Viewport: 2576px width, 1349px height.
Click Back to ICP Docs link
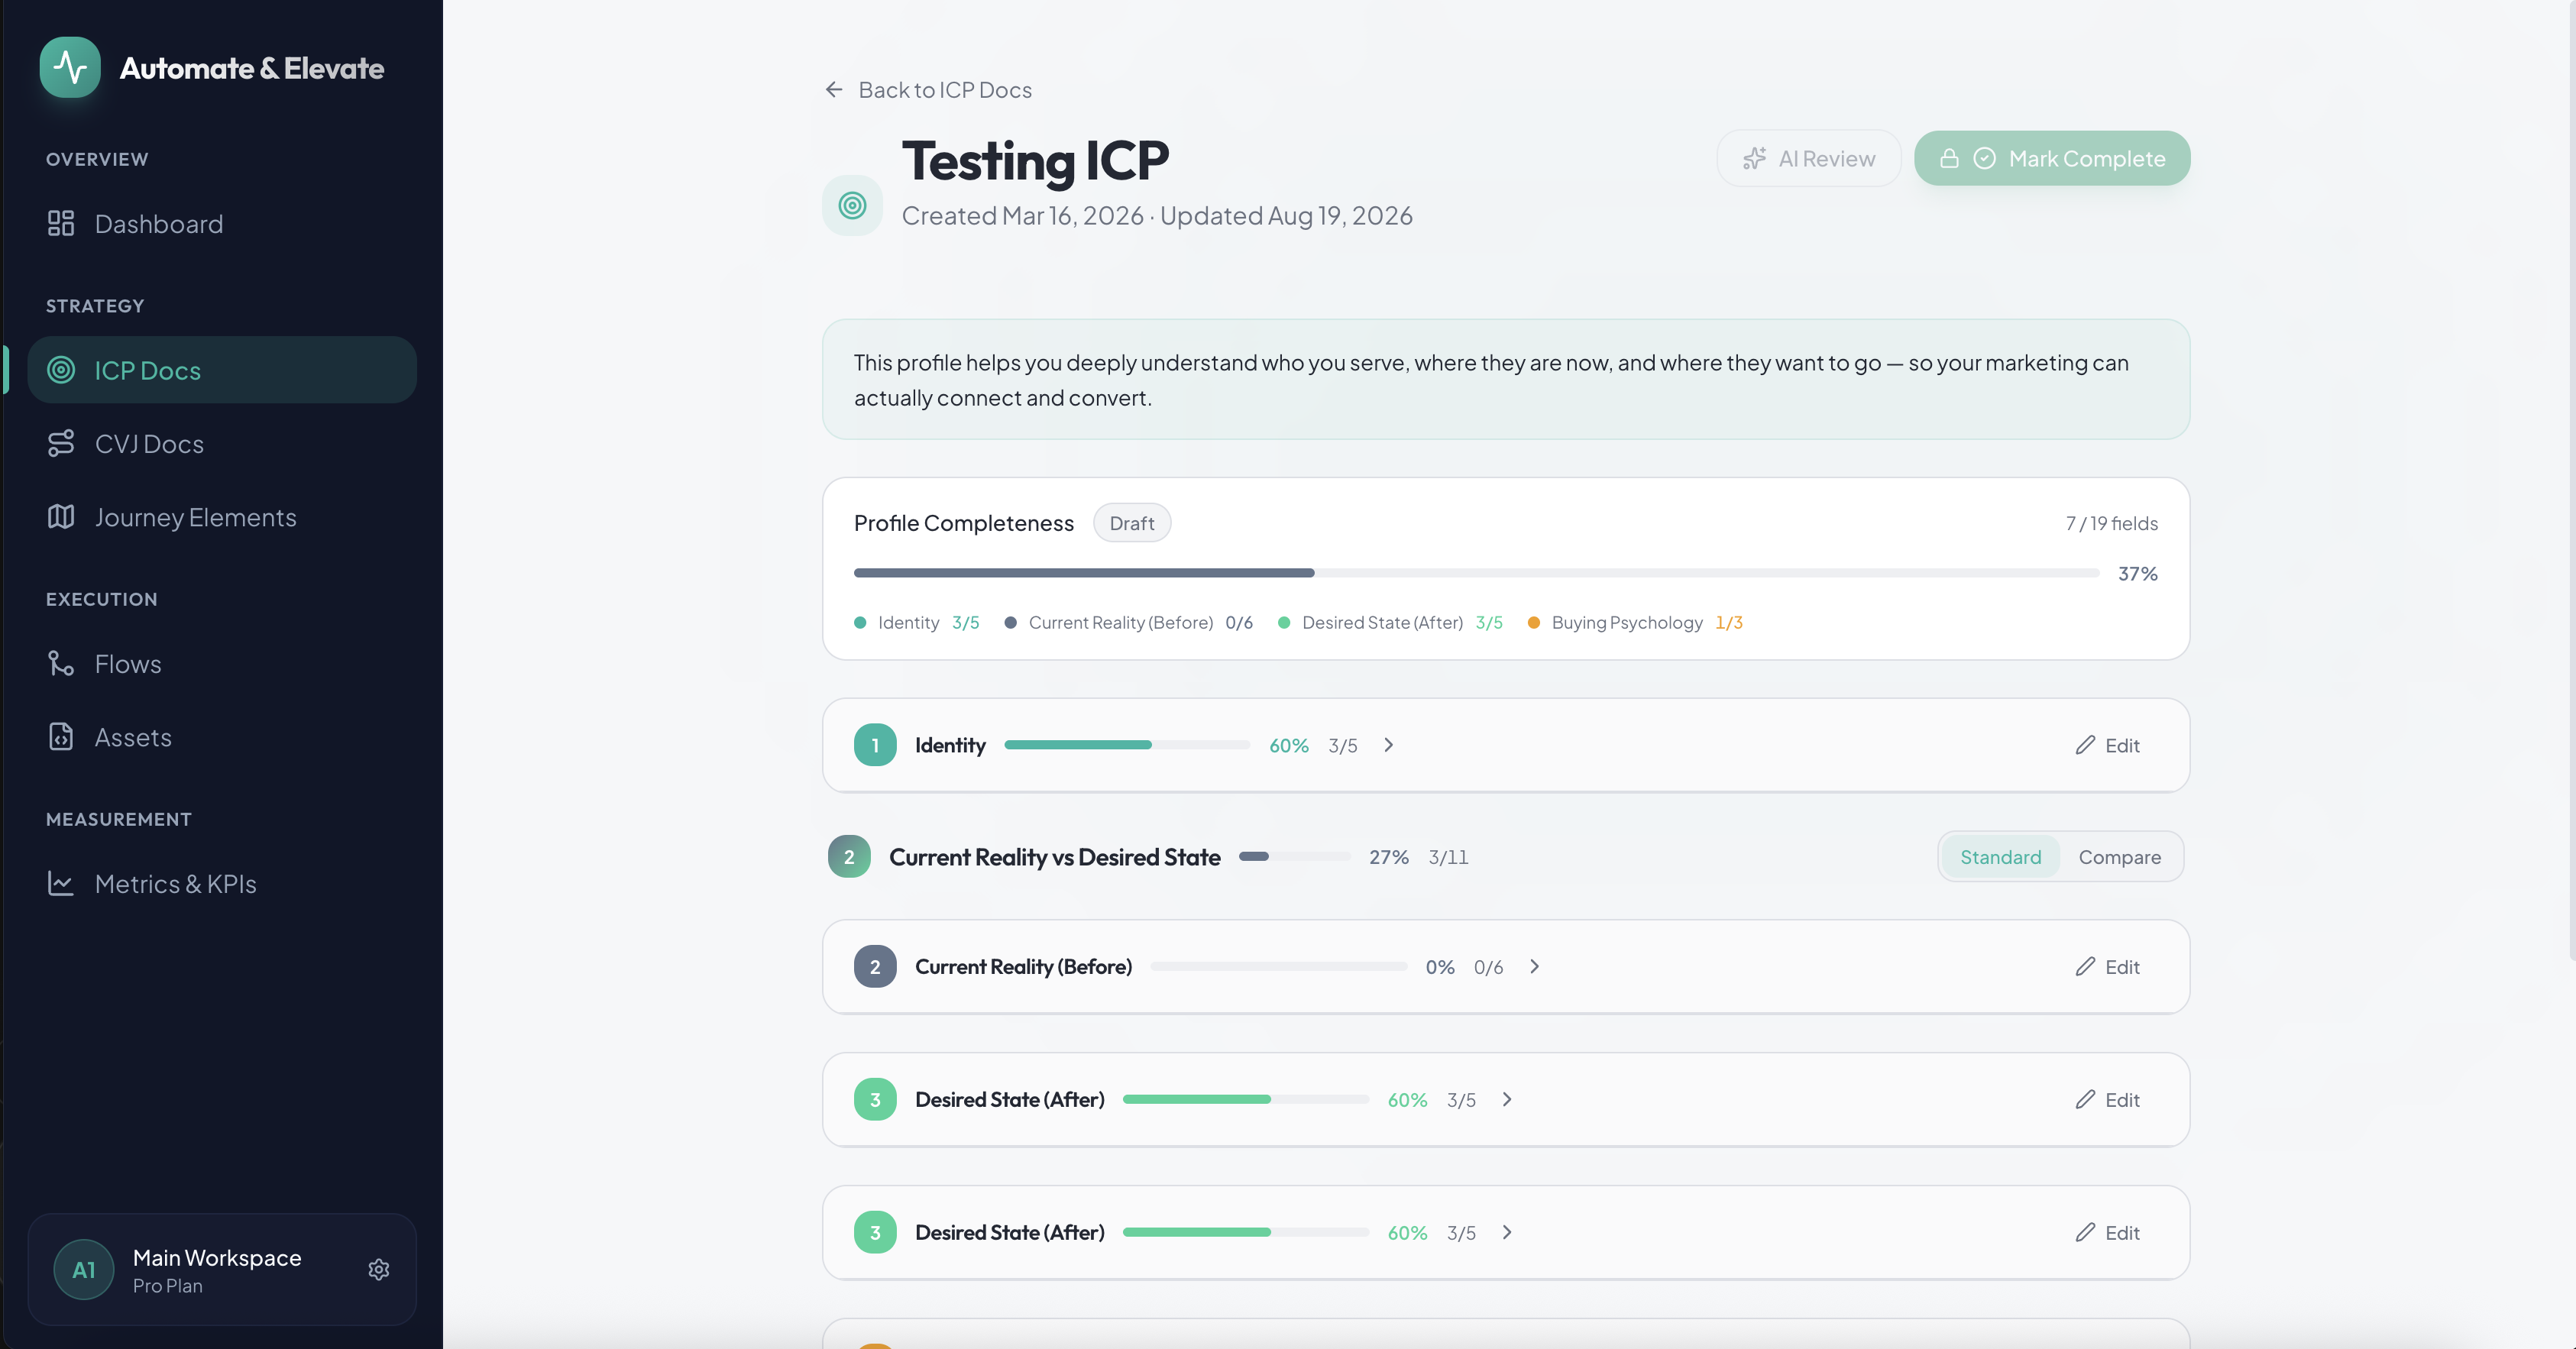pyautogui.click(x=928, y=90)
